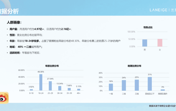176x111 pixels.
Task: Select the 一线 bar at 16%
Action: [111, 87]
